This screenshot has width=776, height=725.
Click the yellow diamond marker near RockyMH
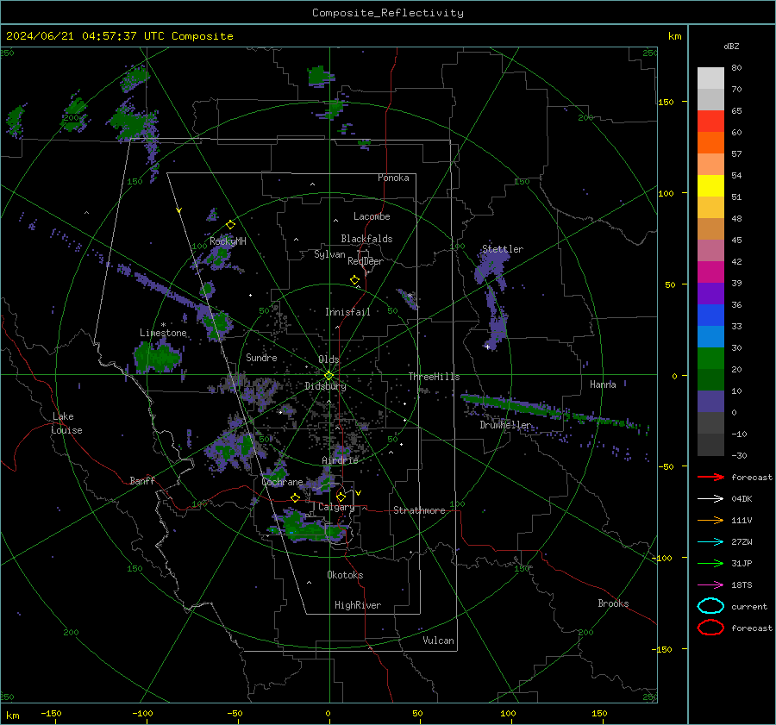click(230, 225)
